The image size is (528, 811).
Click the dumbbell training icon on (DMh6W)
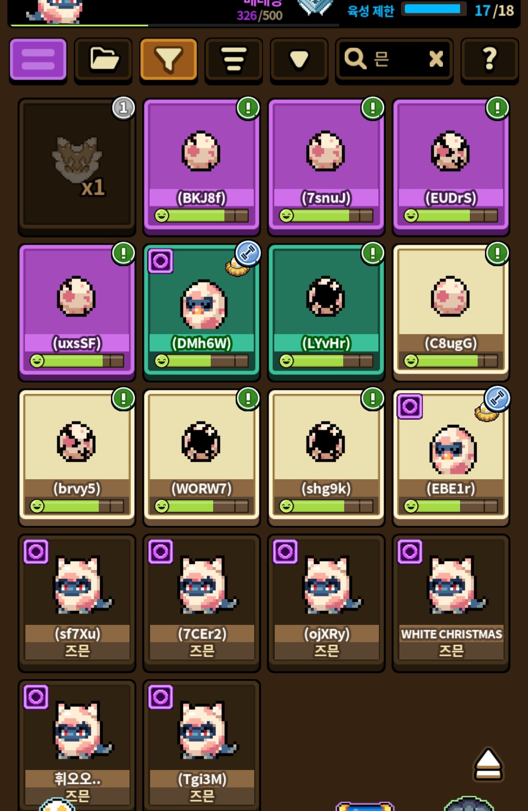pyautogui.click(x=248, y=253)
